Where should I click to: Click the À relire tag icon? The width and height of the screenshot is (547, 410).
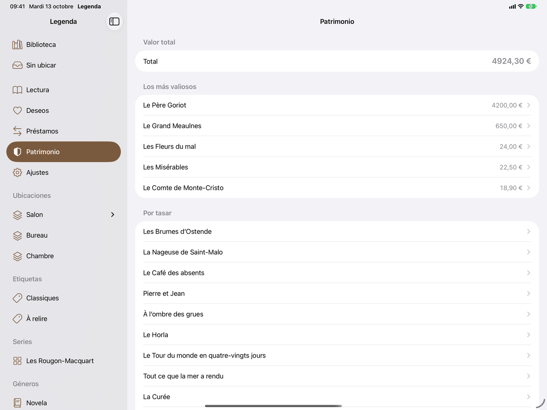click(x=17, y=319)
